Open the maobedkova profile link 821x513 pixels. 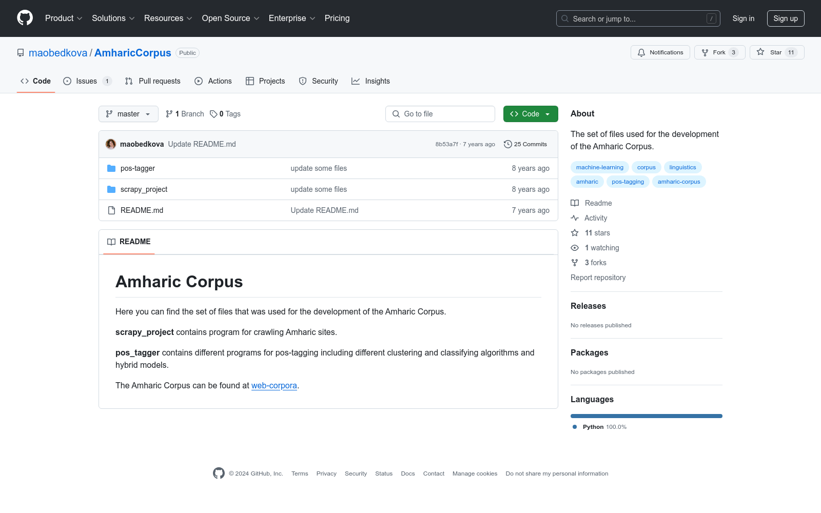58,53
